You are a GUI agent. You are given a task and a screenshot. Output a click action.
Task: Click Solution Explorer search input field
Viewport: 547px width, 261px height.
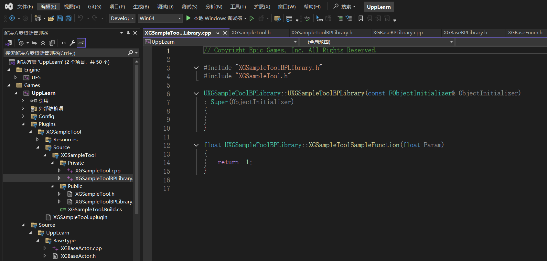coord(65,53)
